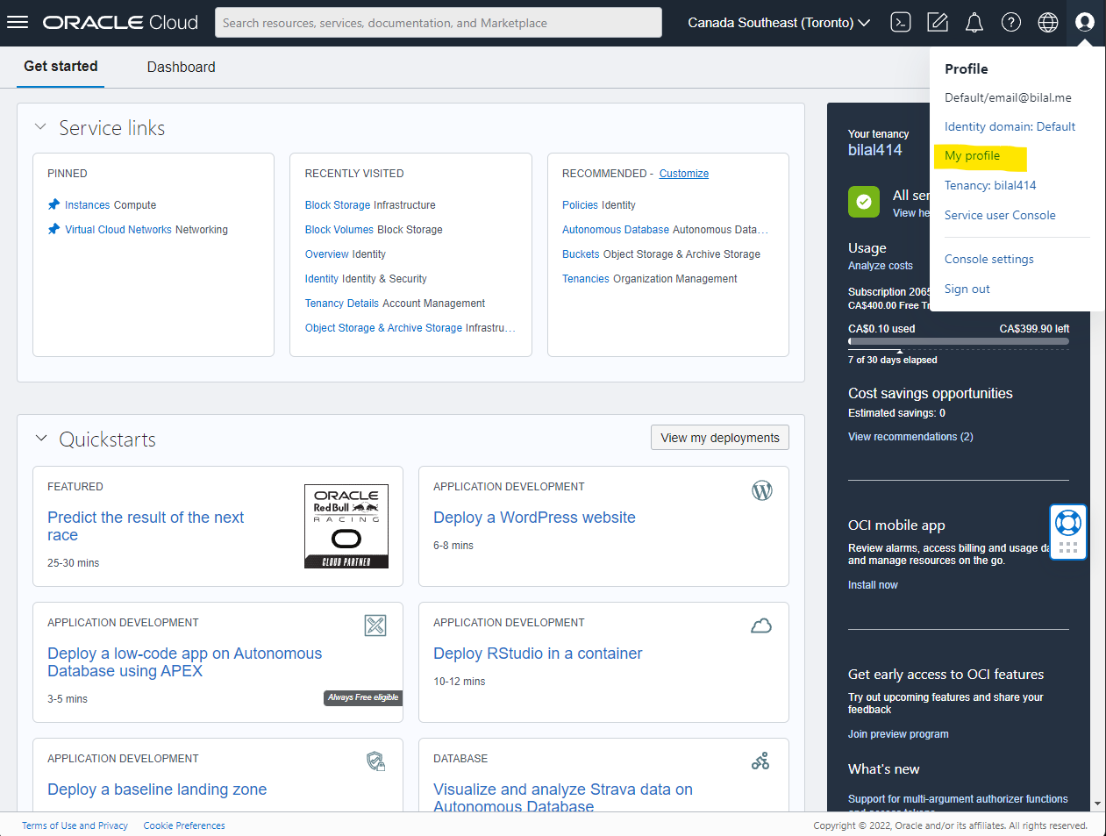
Task: Click the Oracle Red Bull Racing thumbnail
Action: (346, 526)
